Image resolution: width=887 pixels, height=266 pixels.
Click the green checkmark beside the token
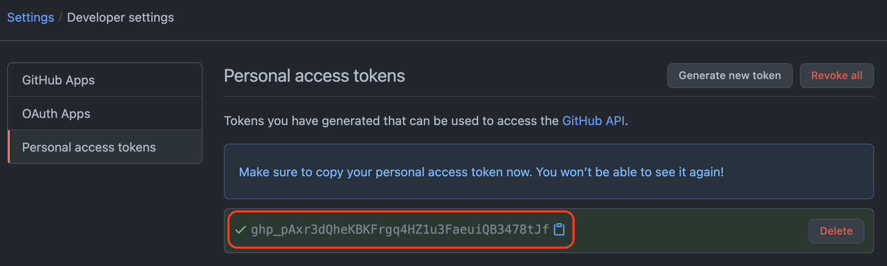coord(241,230)
